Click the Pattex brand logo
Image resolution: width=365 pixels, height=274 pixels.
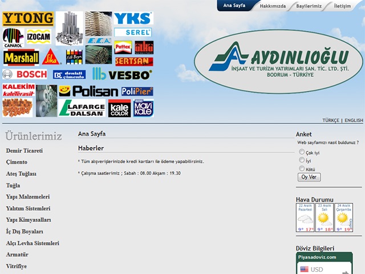pos(123,47)
